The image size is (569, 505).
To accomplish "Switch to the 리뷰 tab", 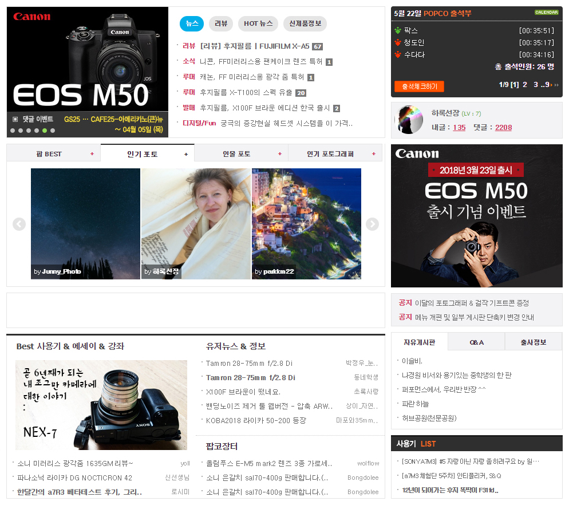I will (x=221, y=23).
